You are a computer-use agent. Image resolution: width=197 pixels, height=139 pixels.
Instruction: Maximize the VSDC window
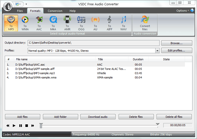click(180, 3)
